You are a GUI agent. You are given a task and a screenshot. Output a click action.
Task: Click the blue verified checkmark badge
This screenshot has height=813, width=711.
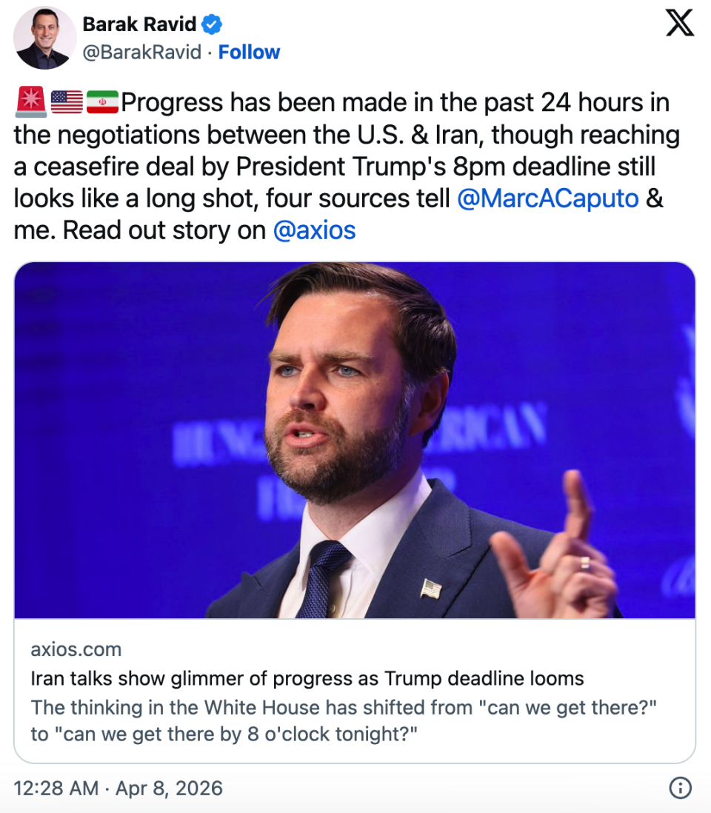pos(213,24)
